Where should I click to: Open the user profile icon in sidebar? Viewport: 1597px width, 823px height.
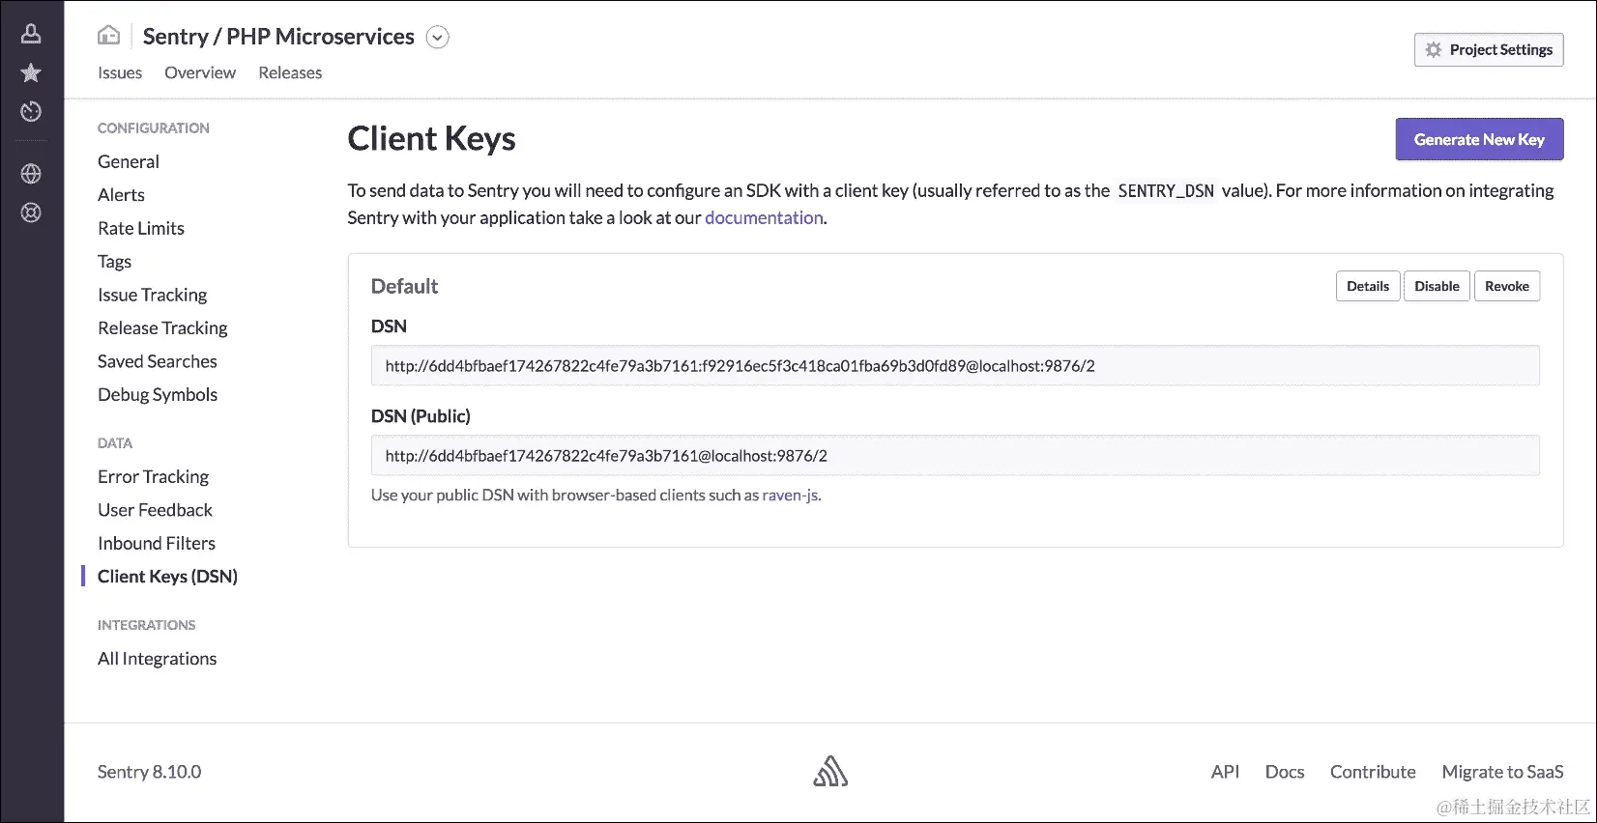31,35
